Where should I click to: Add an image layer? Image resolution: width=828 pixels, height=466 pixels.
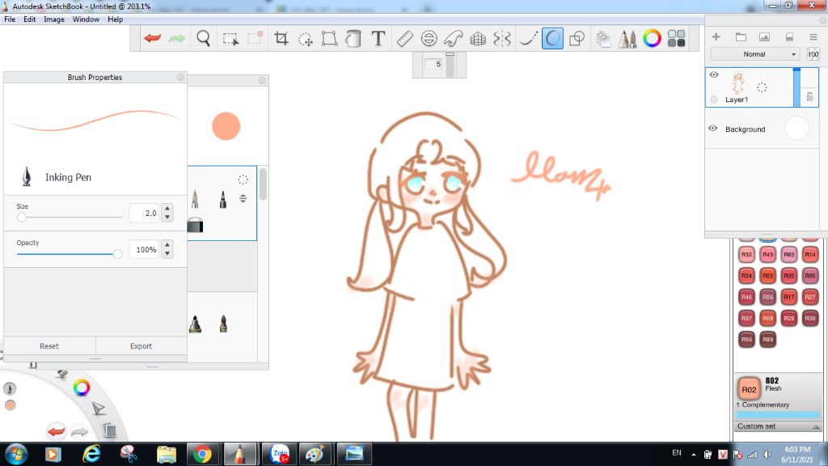point(764,36)
